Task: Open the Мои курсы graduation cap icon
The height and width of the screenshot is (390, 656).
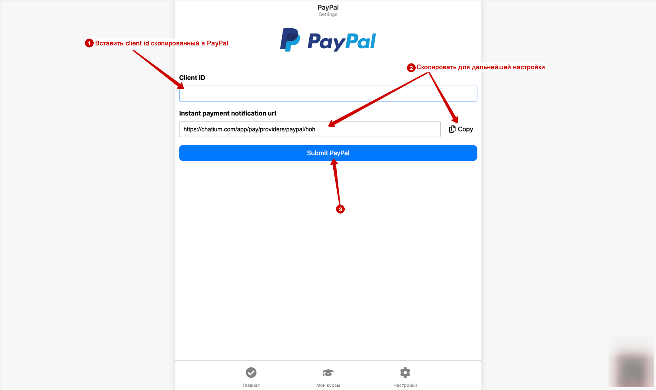Action: (328, 372)
